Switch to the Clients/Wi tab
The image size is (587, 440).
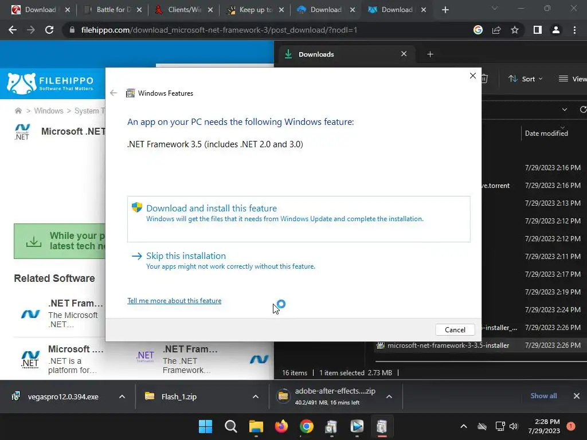(183, 10)
